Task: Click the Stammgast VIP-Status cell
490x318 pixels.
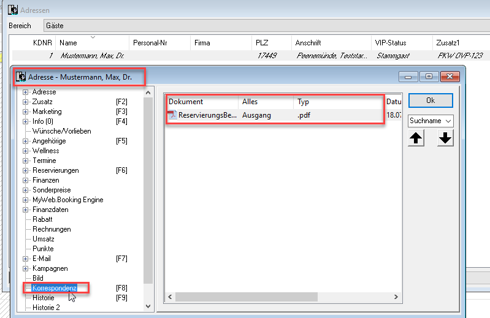Action: point(393,56)
